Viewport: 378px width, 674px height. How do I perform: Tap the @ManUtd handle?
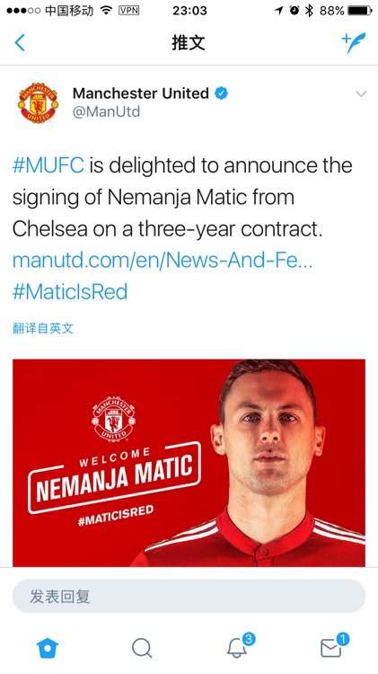pyautogui.click(x=106, y=111)
